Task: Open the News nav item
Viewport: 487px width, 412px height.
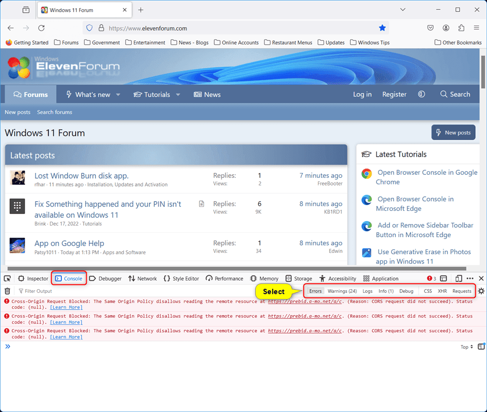Action: [207, 94]
